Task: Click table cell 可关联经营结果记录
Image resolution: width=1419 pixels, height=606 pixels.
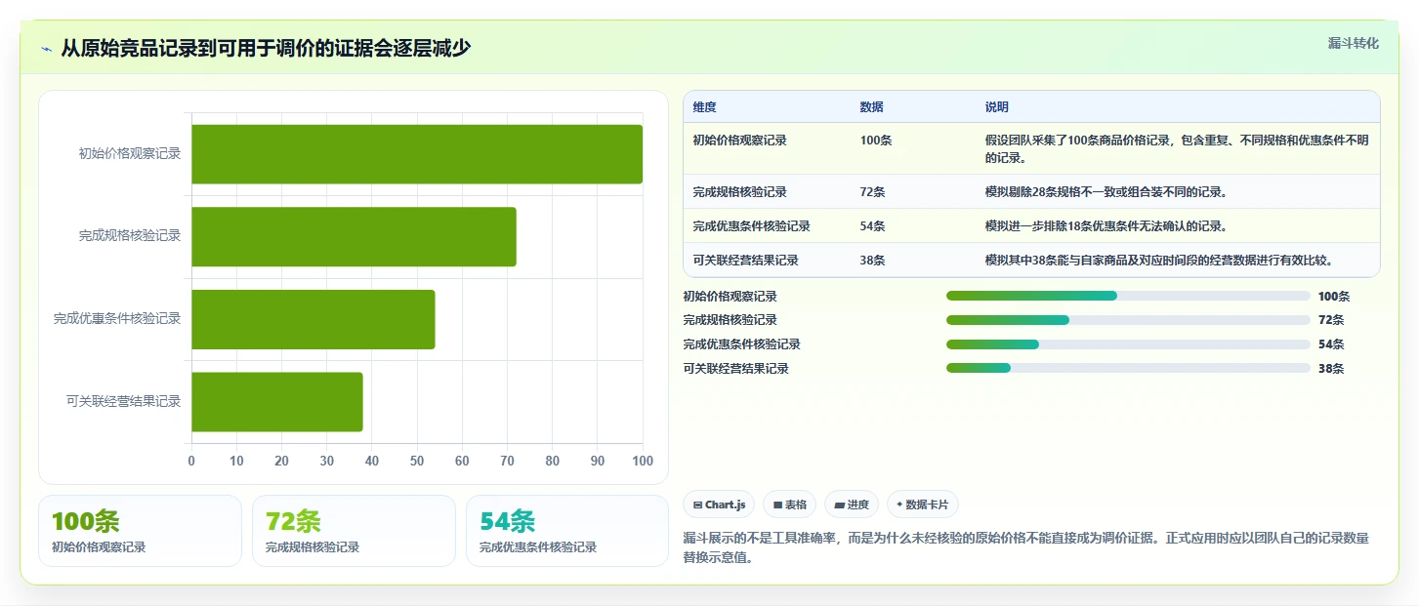Action: point(746,261)
